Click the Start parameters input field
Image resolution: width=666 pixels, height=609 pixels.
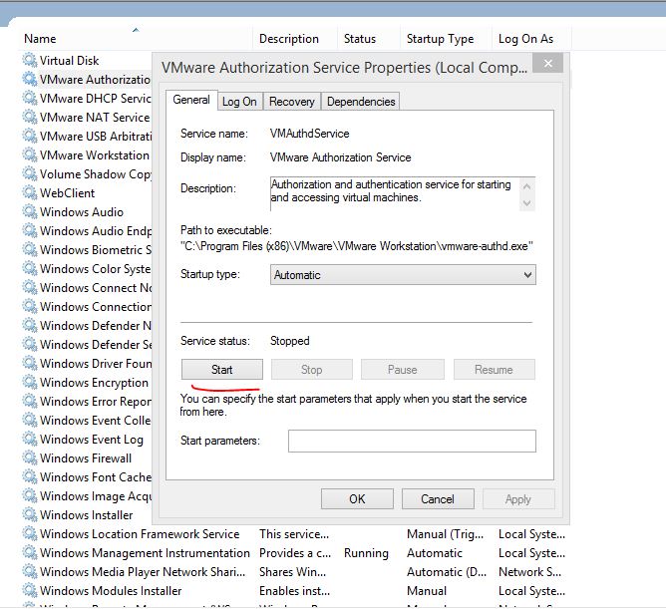click(412, 441)
